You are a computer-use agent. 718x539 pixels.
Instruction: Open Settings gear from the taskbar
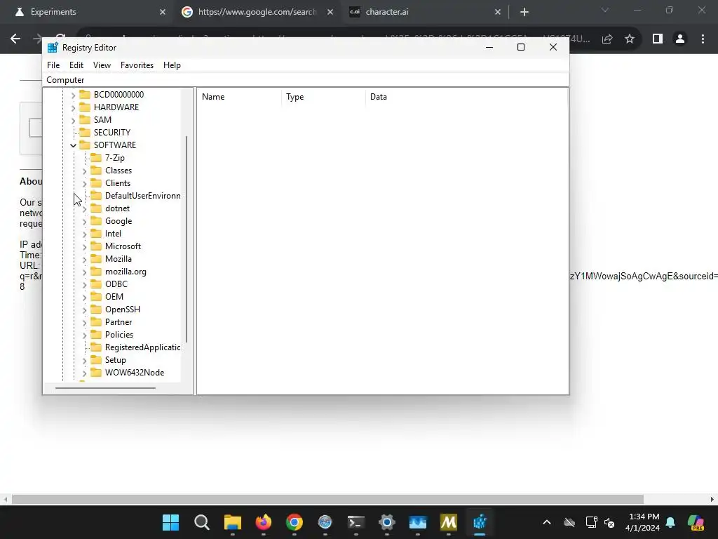[387, 522]
